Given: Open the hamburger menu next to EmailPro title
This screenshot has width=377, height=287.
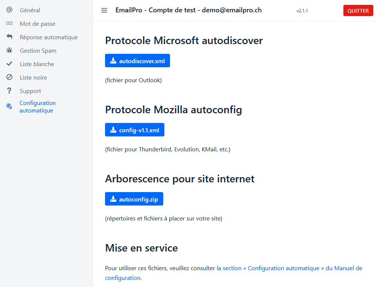Looking at the screenshot, I should 104,10.
